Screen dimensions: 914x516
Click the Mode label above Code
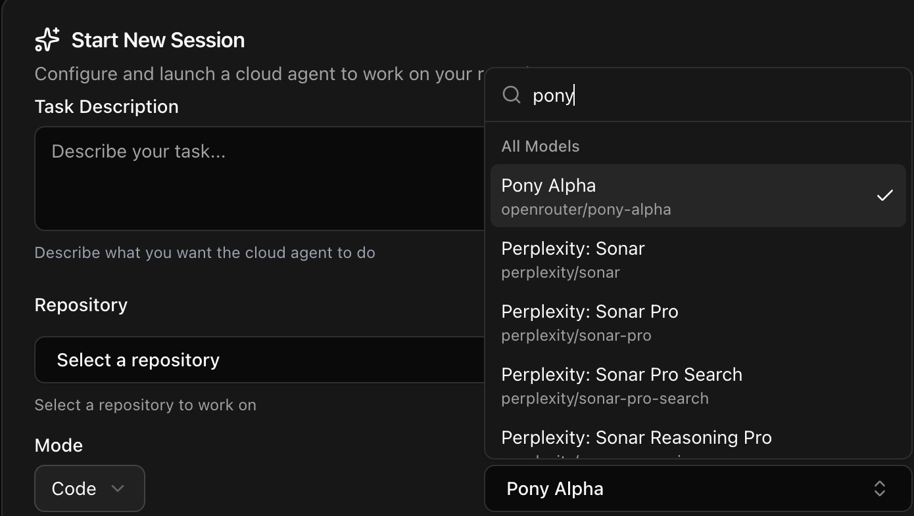click(x=59, y=445)
